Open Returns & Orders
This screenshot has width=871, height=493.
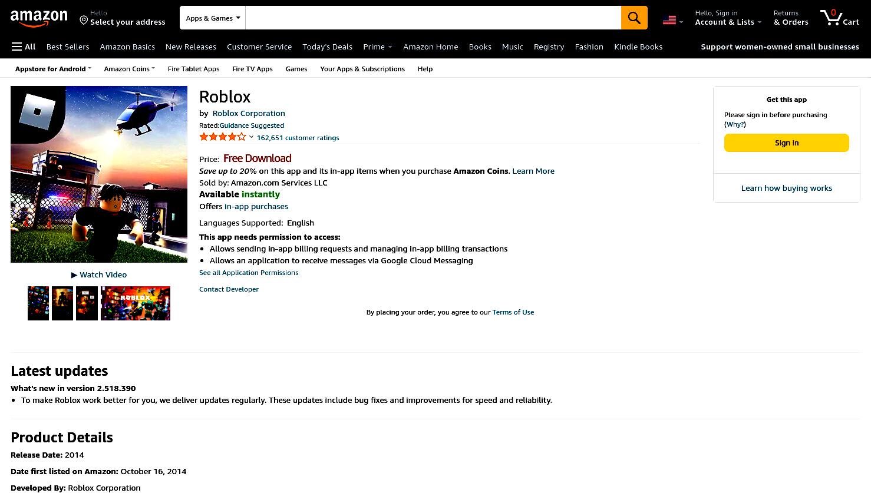[x=791, y=18]
